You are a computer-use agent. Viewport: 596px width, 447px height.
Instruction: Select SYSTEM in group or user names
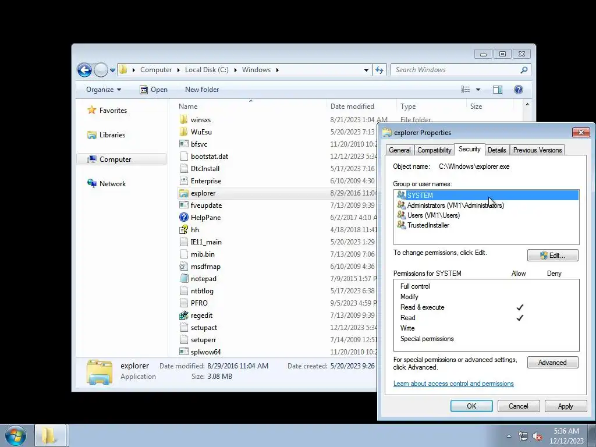(487, 196)
